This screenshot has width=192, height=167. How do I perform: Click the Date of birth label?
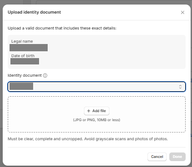point(23,56)
